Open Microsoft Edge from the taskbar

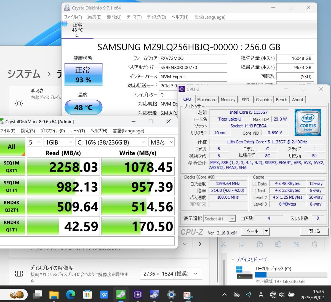[x=71, y=295]
